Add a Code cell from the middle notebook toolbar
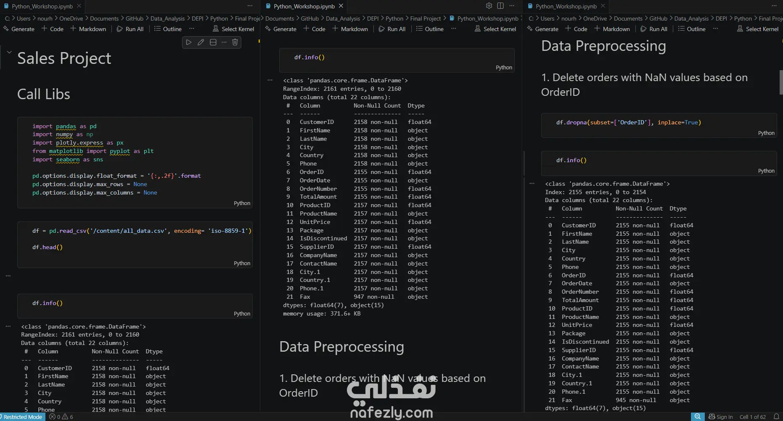The height and width of the screenshot is (421, 783). pyautogui.click(x=315, y=29)
